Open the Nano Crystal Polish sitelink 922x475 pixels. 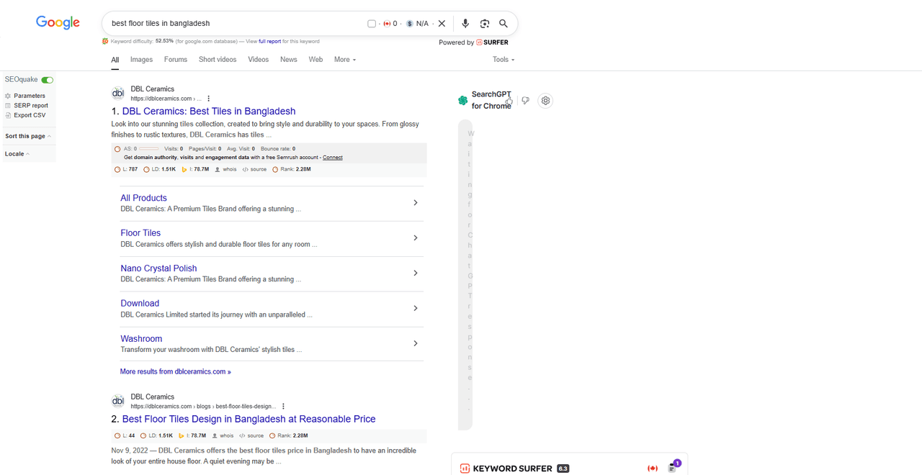[158, 268]
